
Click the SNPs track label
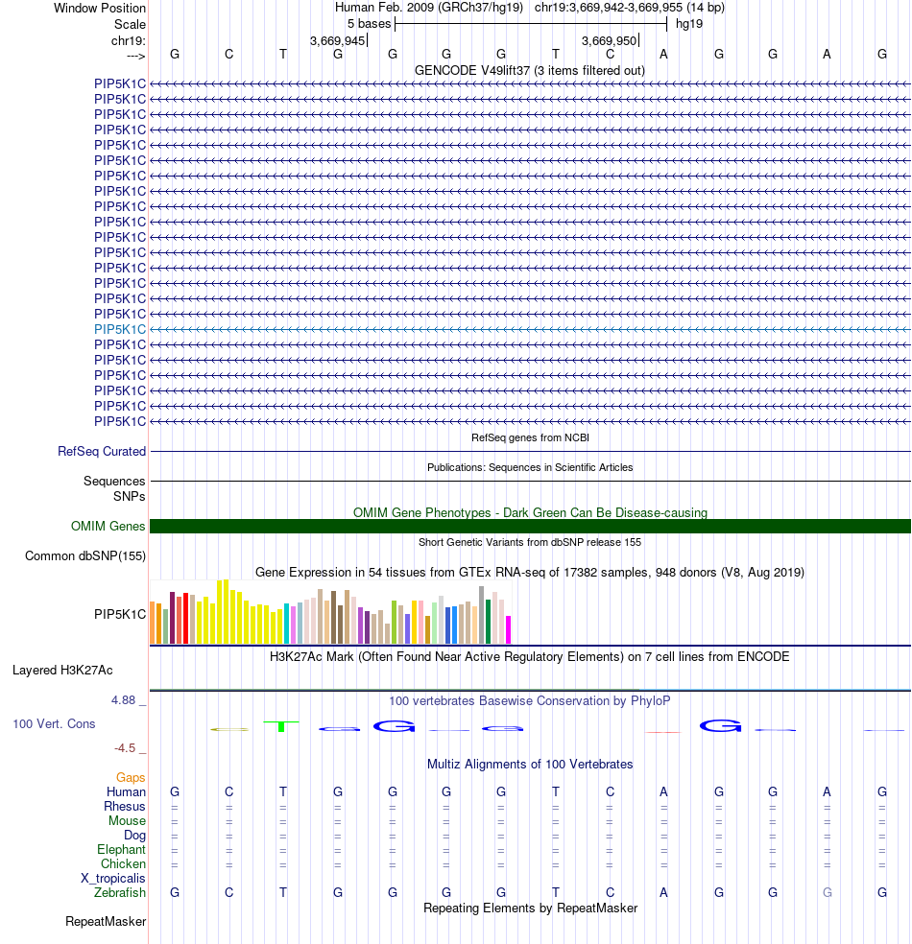tap(129, 496)
